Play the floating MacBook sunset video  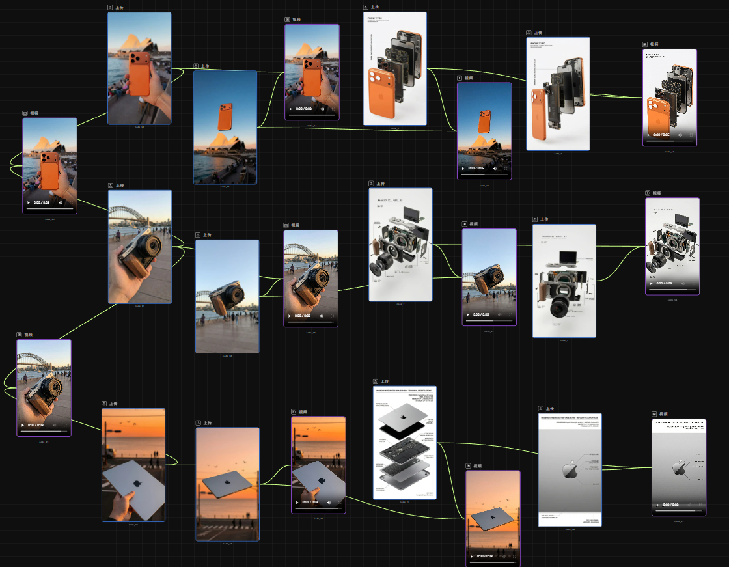473,557
